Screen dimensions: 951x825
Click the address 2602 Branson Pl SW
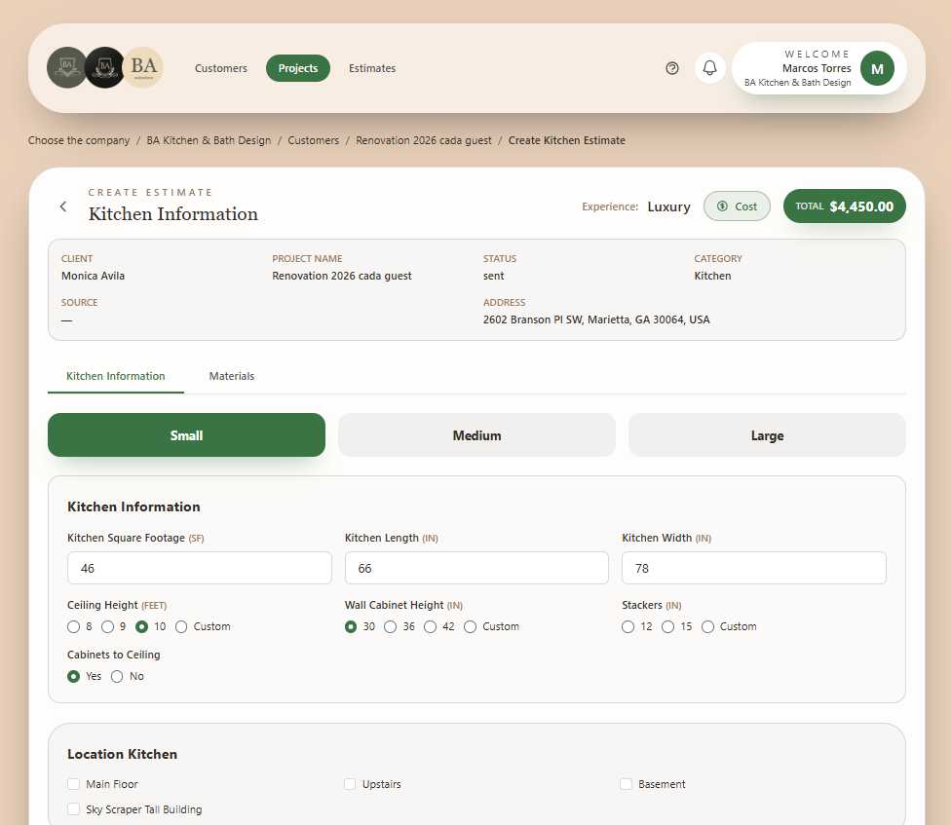[596, 319]
